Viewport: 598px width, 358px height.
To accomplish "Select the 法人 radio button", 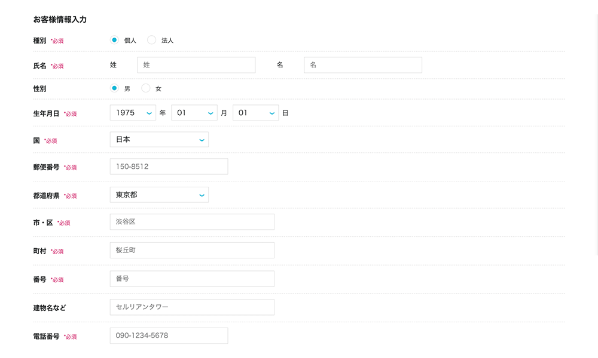I will click(151, 40).
